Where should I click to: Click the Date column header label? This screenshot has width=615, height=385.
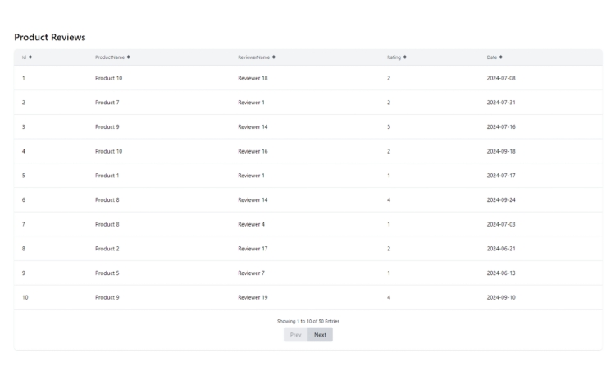click(x=492, y=57)
